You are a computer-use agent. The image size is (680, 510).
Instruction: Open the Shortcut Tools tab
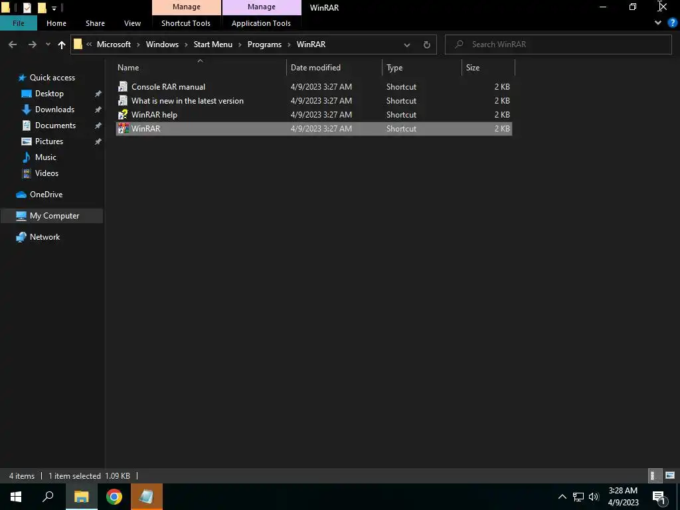click(186, 23)
